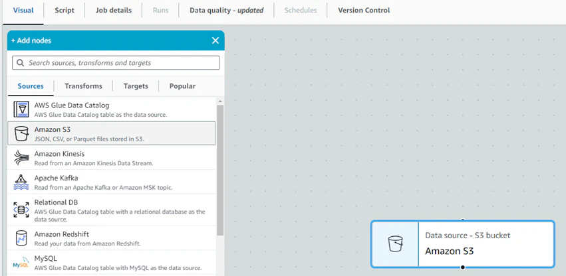Select the 'AWS Glue Data Catalog' source title
This screenshot has height=276, width=566.
[72, 105]
